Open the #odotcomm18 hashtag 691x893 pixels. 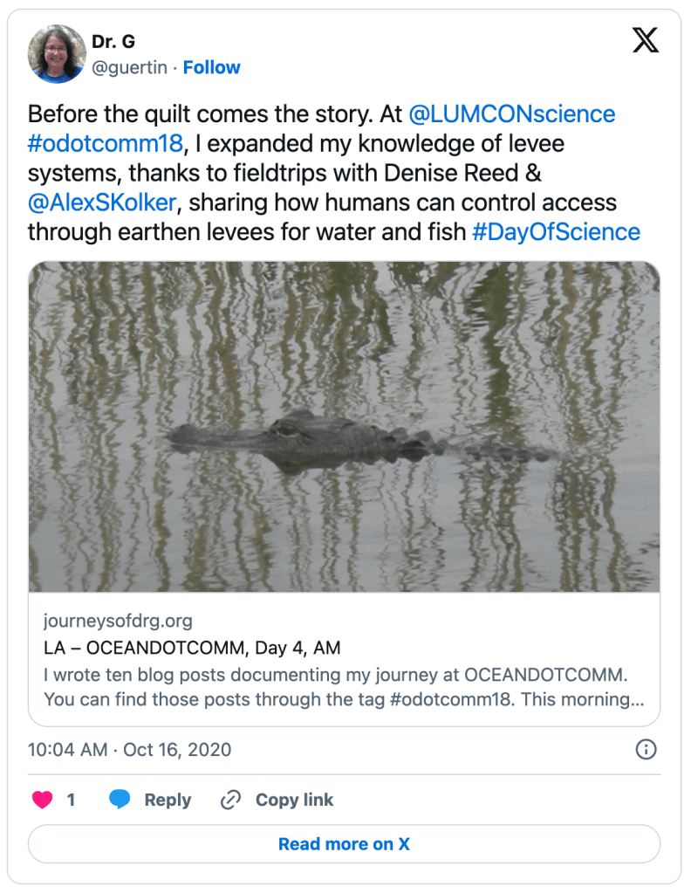pyautogui.click(x=105, y=144)
